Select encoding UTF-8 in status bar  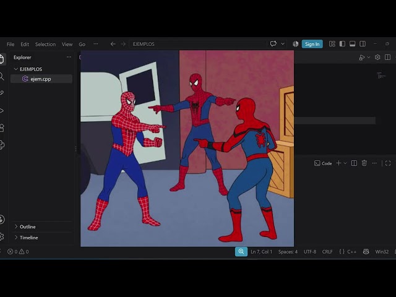click(310, 252)
